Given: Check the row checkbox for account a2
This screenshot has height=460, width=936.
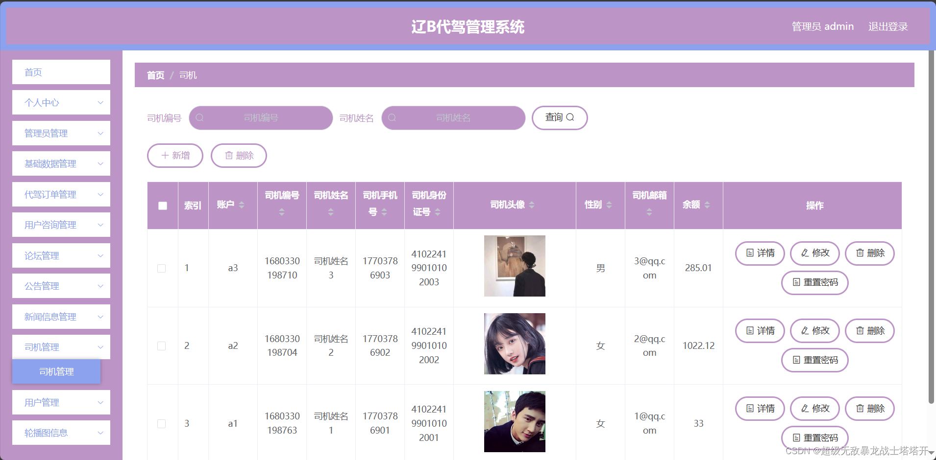Looking at the screenshot, I should (161, 346).
